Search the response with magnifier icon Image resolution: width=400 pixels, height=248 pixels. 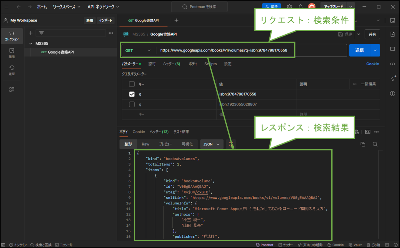[375, 144]
